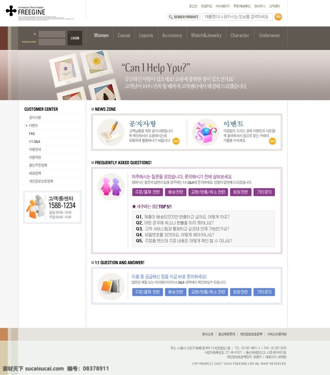The image size is (330, 375).
Task: Open question Q4 about forgotten password
Action: click(x=175, y=235)
